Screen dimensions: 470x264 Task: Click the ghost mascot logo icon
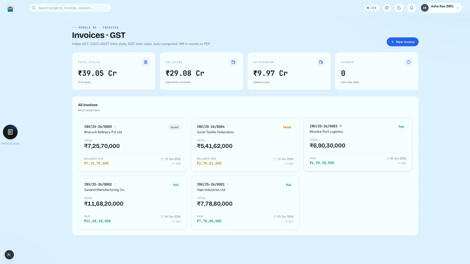point(10,9)
